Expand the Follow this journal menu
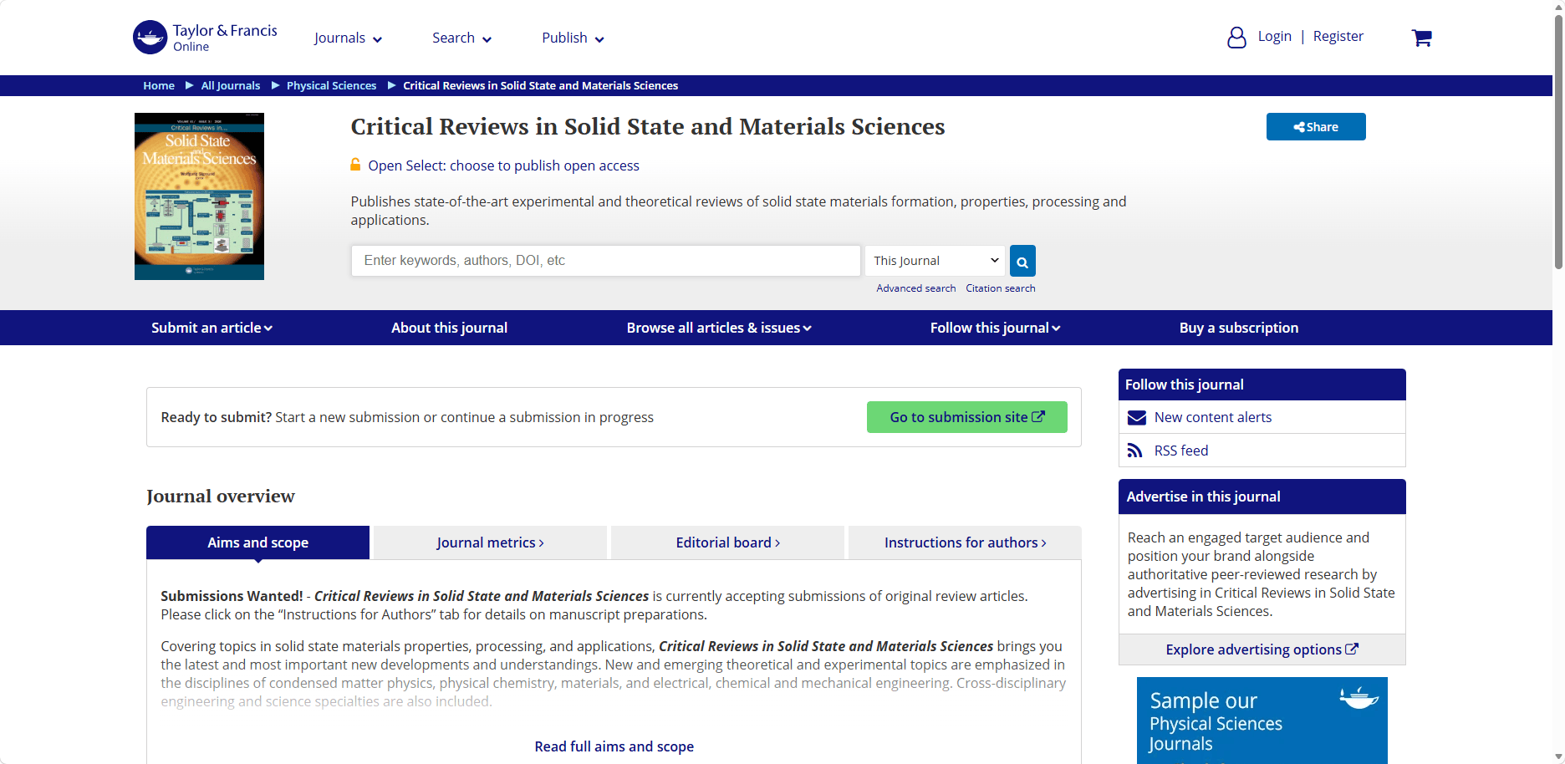 pos(995,328)
